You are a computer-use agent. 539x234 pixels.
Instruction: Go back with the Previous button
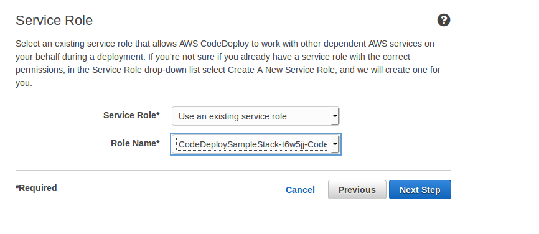pyautogui.click(x=357, y=190)
